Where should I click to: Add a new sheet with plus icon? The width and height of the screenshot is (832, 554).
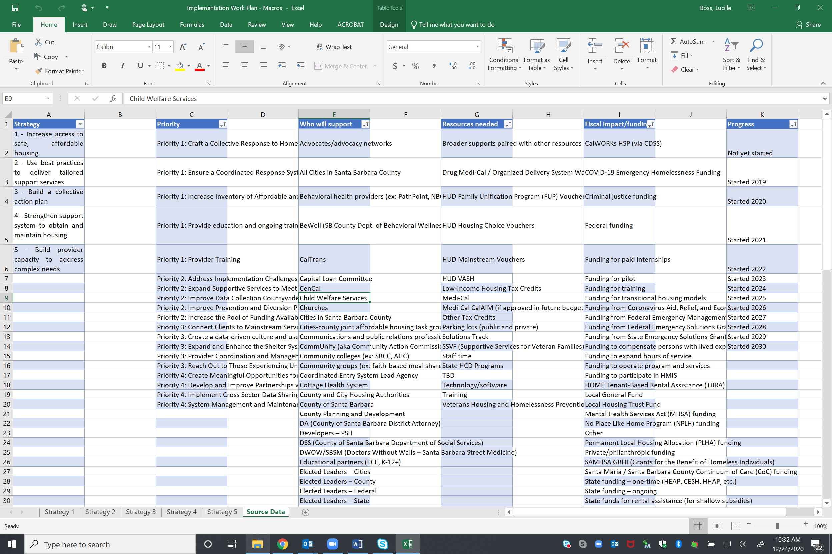click(x=306, y=512)
